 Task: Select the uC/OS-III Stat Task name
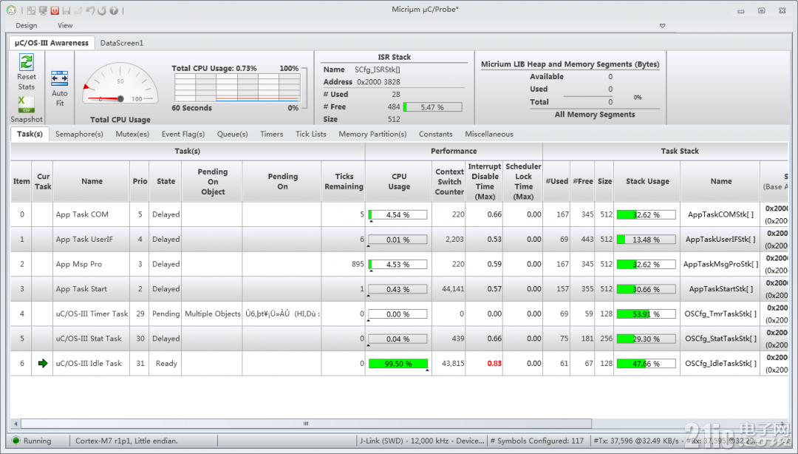coord(89,339)
